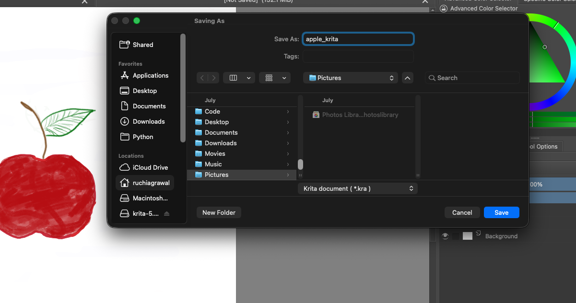Click the Tags input field
This screenshot has height=303, width=576.
point(358,56)
